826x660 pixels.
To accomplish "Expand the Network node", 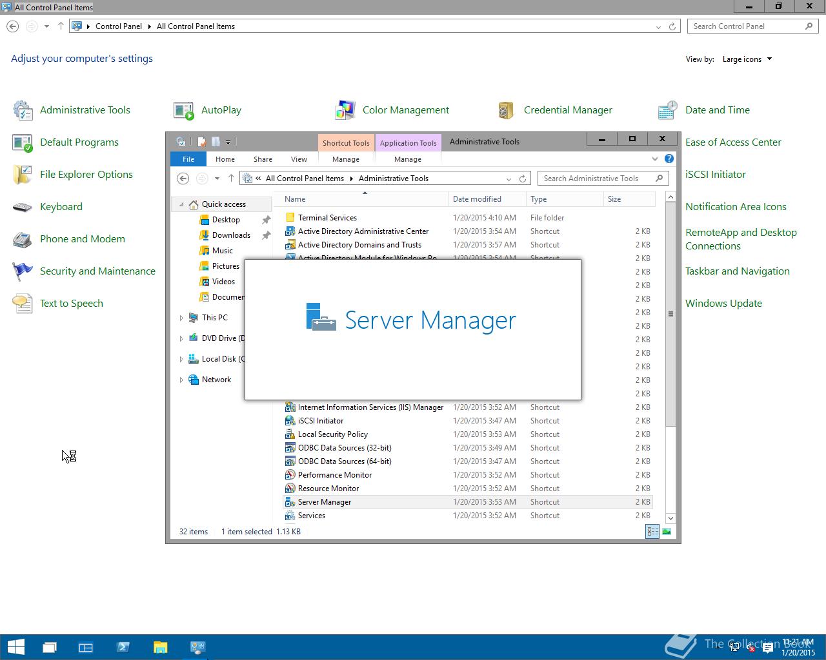I will click(181, 380).
